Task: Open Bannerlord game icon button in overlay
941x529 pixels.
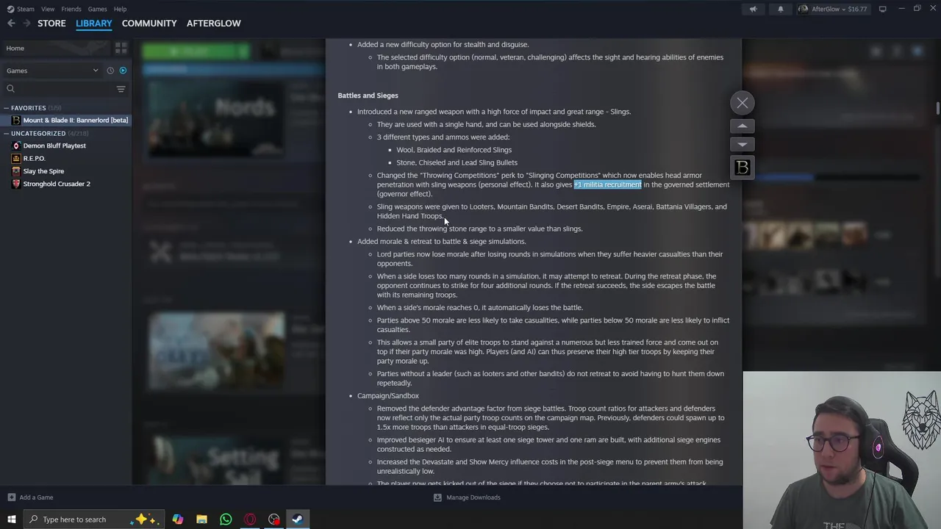Action: point(743,168)
